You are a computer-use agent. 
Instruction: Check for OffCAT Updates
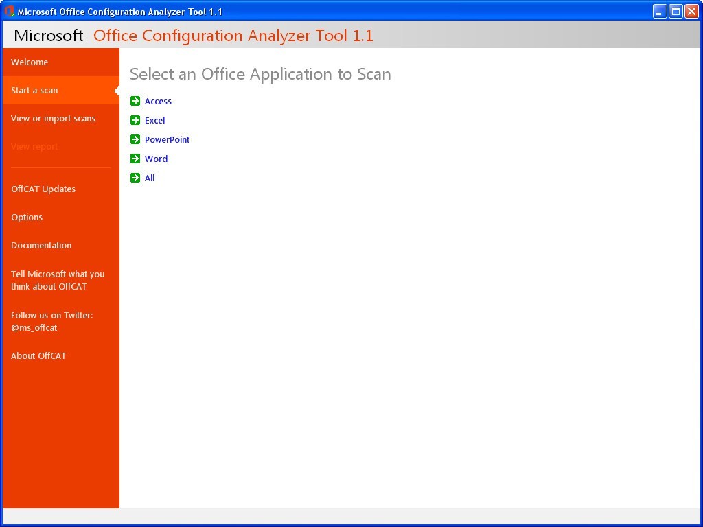coord(43,189)
